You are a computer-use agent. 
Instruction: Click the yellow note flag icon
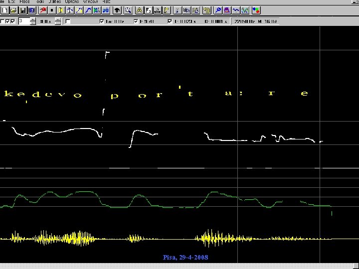tap(166, 10)
